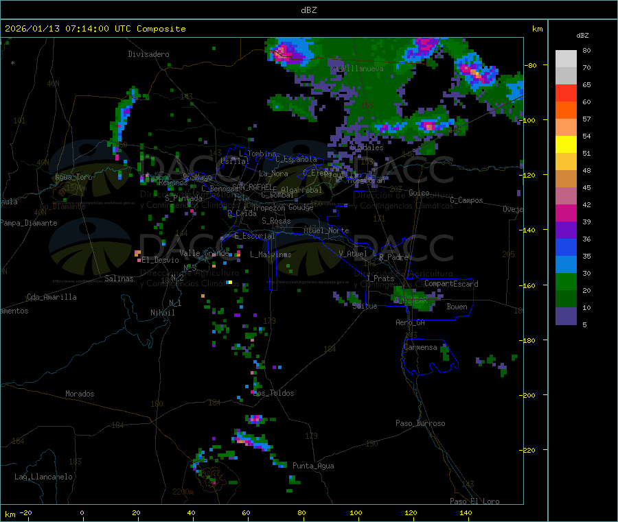Click the Pampa_Diamante label
Viewport: 618px width, 522px height.
pyautogui.click(x=28, y=223)
